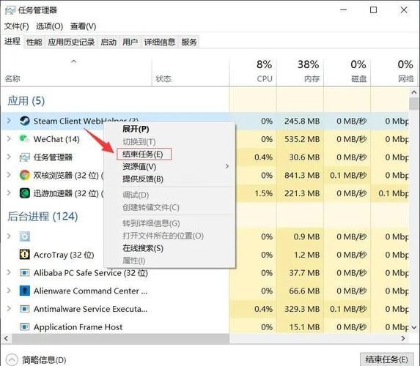Screen dimensions: 420x366
Task: Switch to the 启动 tab
Action: click(x=108, y=42)
